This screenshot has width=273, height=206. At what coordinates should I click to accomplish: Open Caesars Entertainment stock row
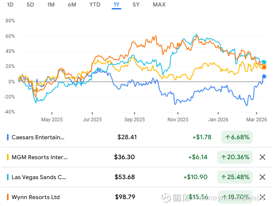(38, 137)
